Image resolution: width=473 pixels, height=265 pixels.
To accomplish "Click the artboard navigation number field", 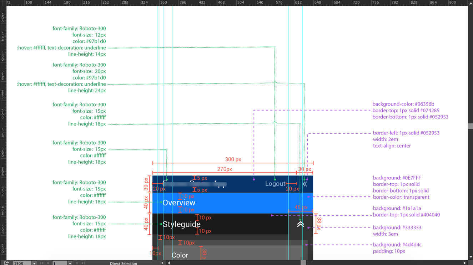I will click(x=60, y=263).
